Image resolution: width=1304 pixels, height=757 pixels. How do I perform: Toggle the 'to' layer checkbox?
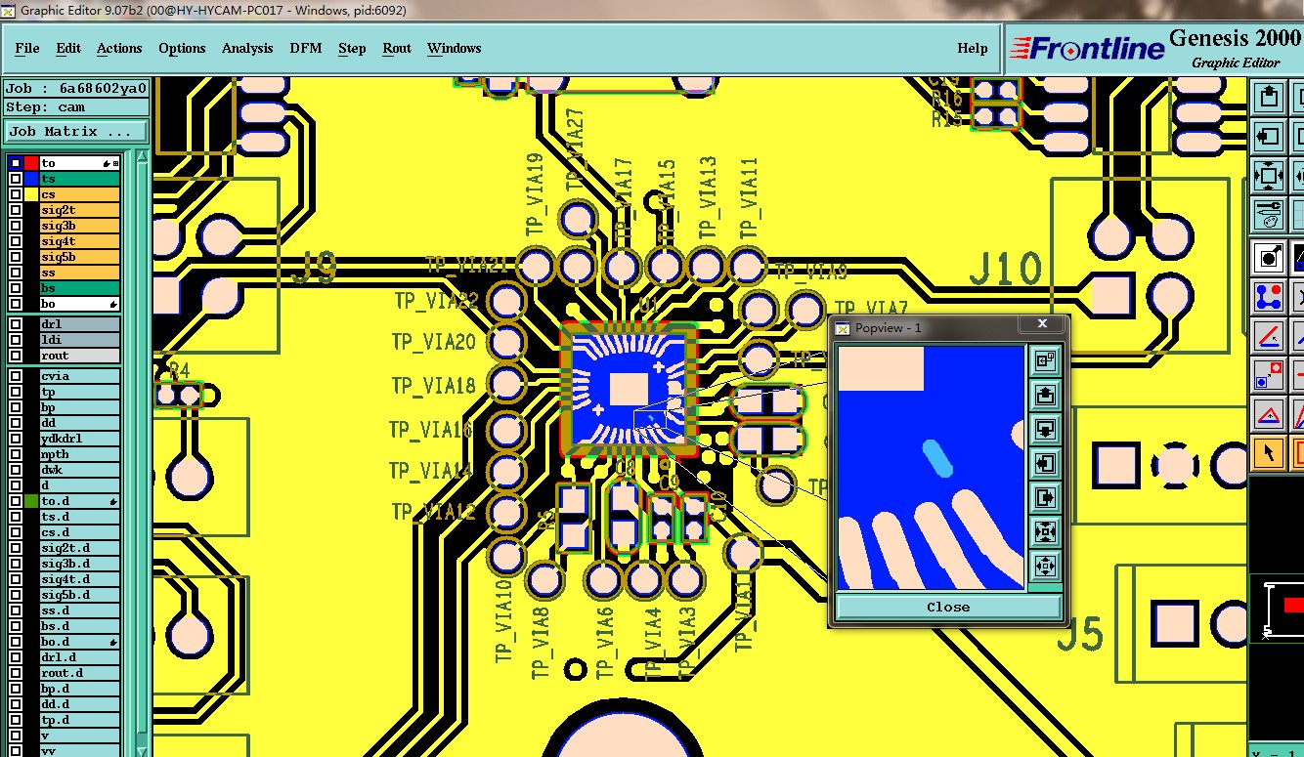coord(16,163)
